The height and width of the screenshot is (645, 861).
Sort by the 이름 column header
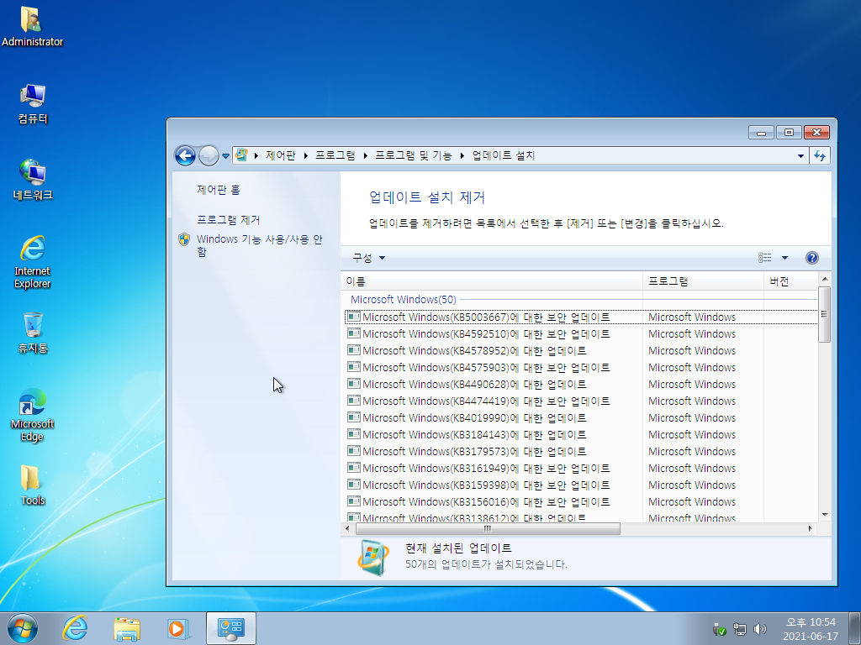coord(491,281)
